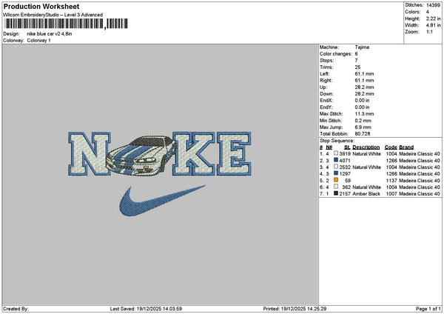Click the 'EndX:' label

326,101
